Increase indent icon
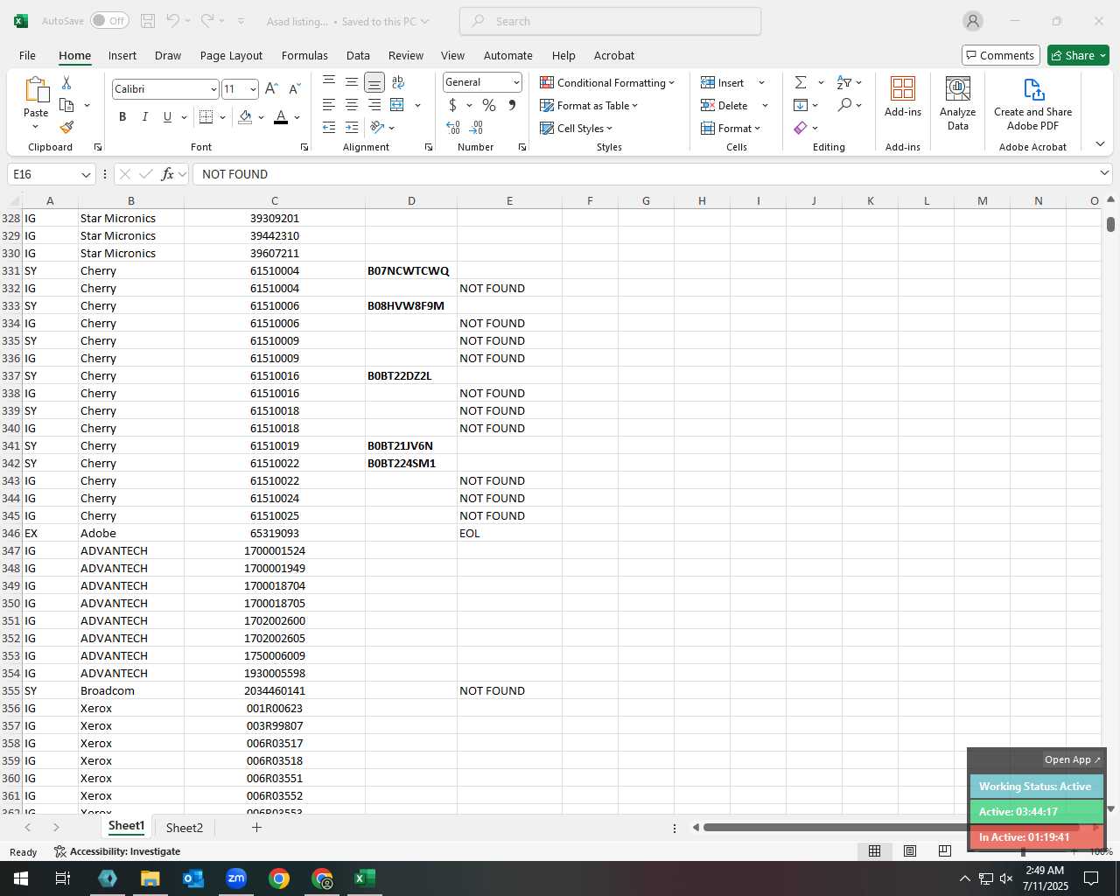 click(x=352, y=128)
